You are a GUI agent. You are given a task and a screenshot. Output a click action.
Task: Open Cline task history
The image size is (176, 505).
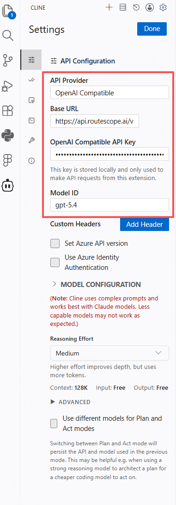[136, 7]
